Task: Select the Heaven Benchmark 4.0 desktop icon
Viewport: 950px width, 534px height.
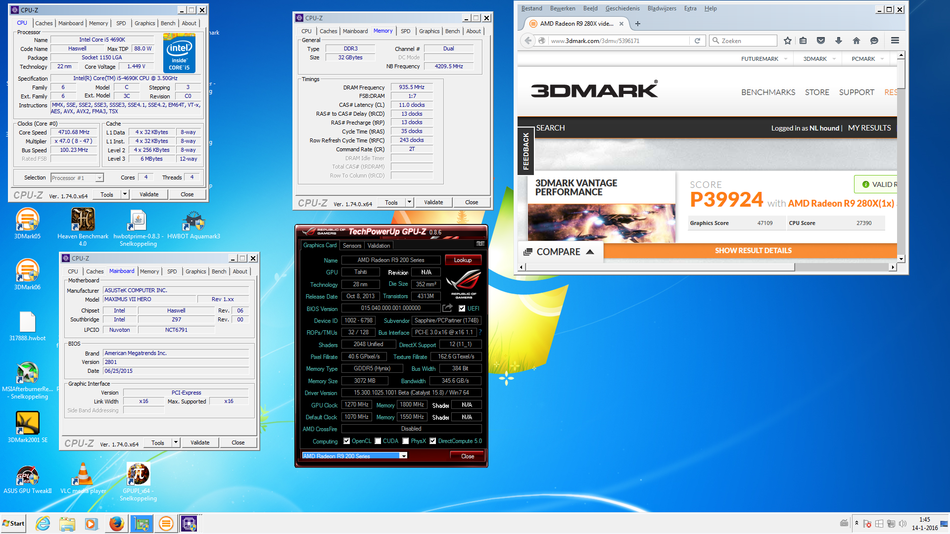Action: pos(83,227)
